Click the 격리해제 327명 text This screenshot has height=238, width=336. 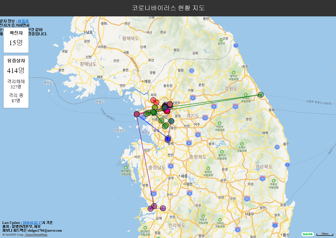coord(16,84)
